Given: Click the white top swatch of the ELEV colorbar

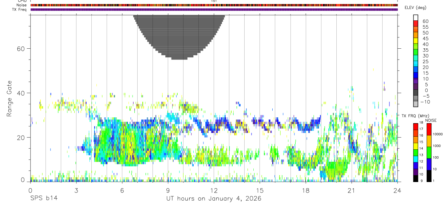Looking at the screenshot, I should tap(416, 18).
